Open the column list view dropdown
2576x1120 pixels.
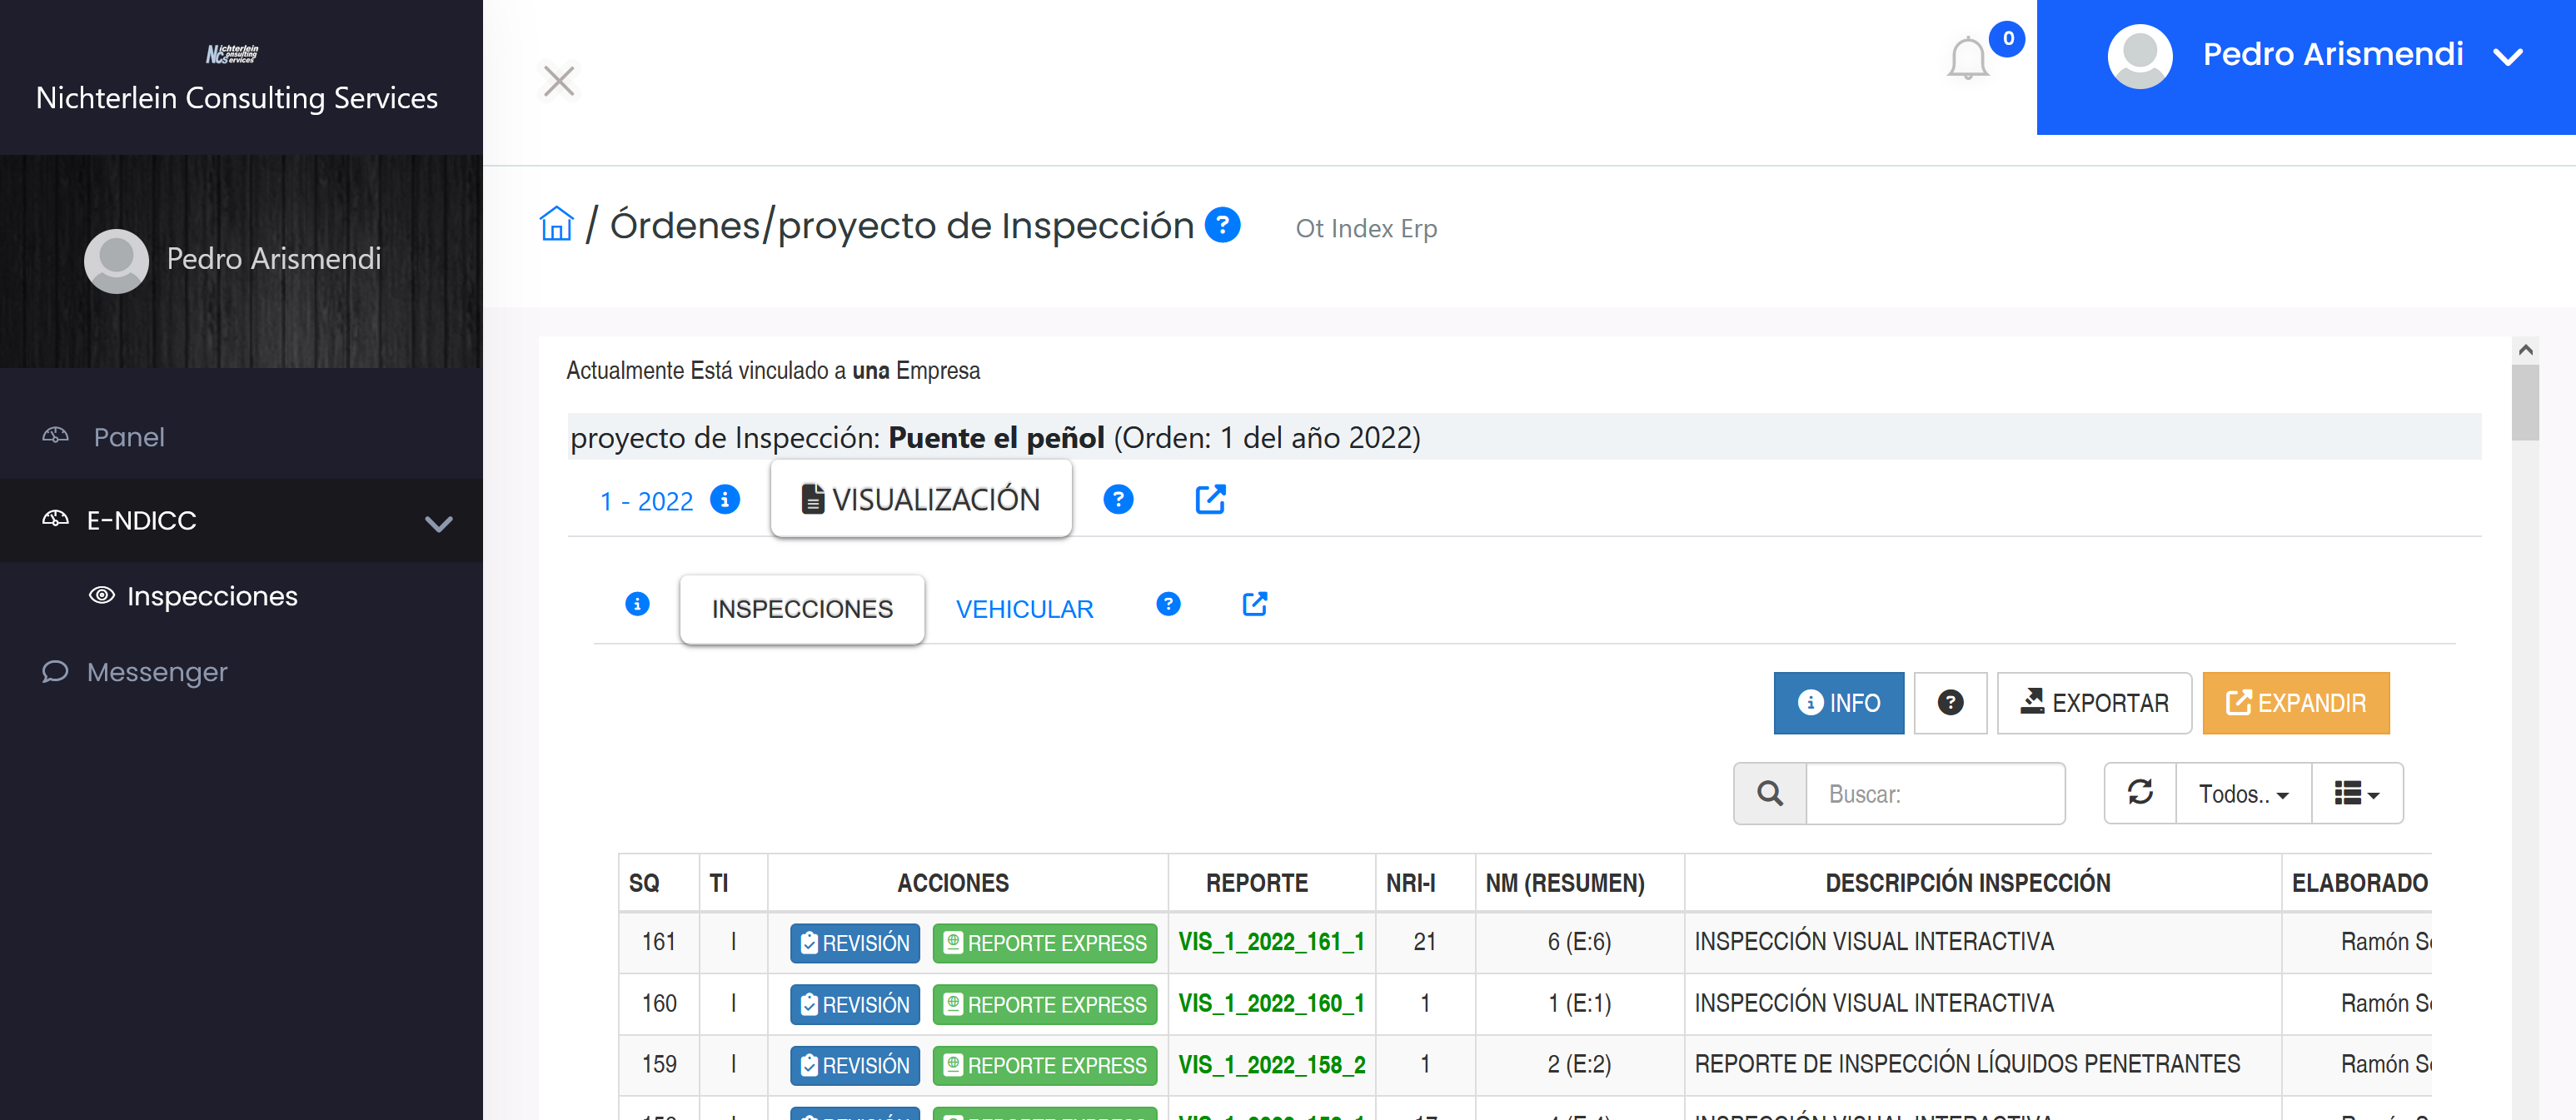click(x=2356, y=793)
